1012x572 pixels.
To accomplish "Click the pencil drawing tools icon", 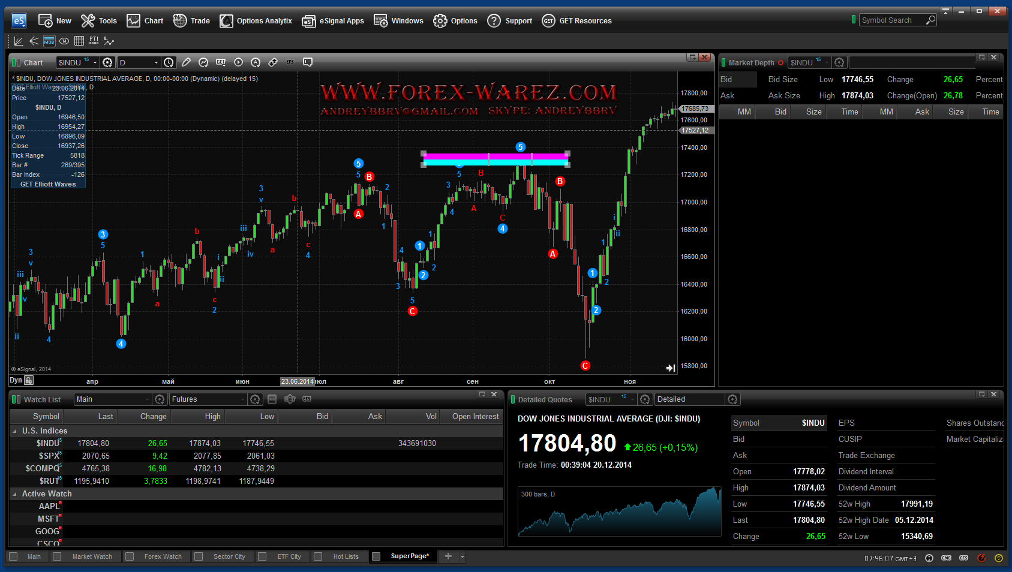I will (187, 62).
